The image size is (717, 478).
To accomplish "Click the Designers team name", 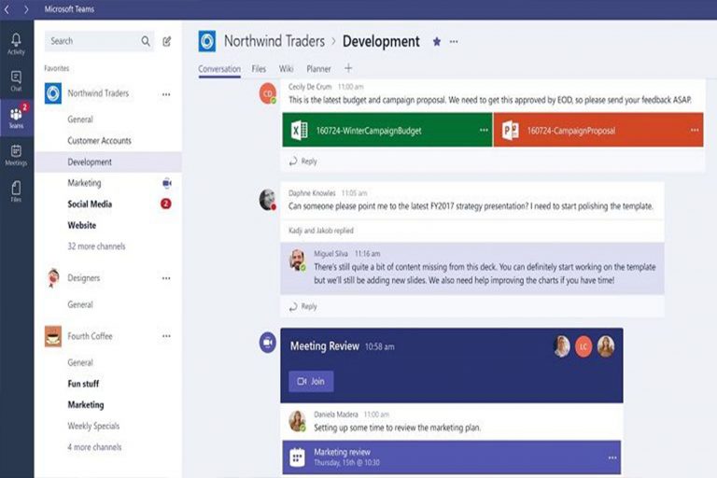I will [84, 278].
